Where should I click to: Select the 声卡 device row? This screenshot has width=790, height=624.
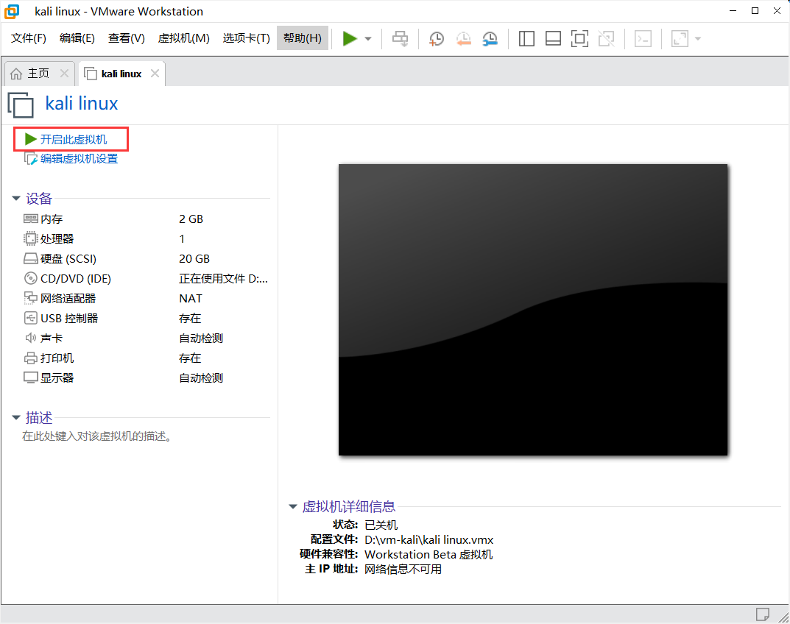[146, 338]
